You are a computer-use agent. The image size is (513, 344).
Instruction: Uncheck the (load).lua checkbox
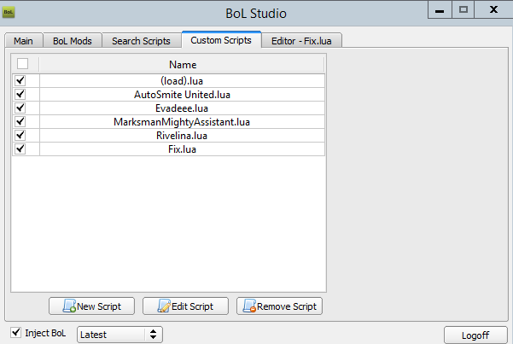click(x=20, y=80)
